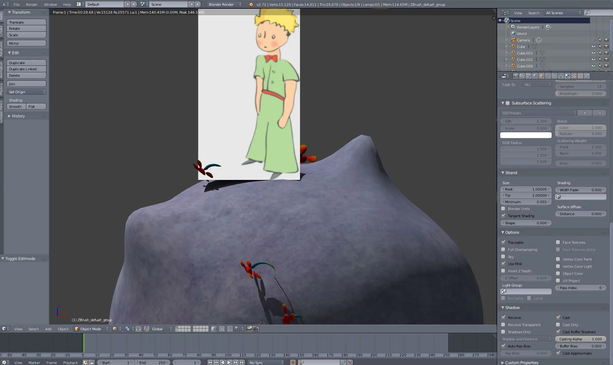Screen dimensions: 613x365
Task: Open the Help menu
Action: [x=67, y=5]
